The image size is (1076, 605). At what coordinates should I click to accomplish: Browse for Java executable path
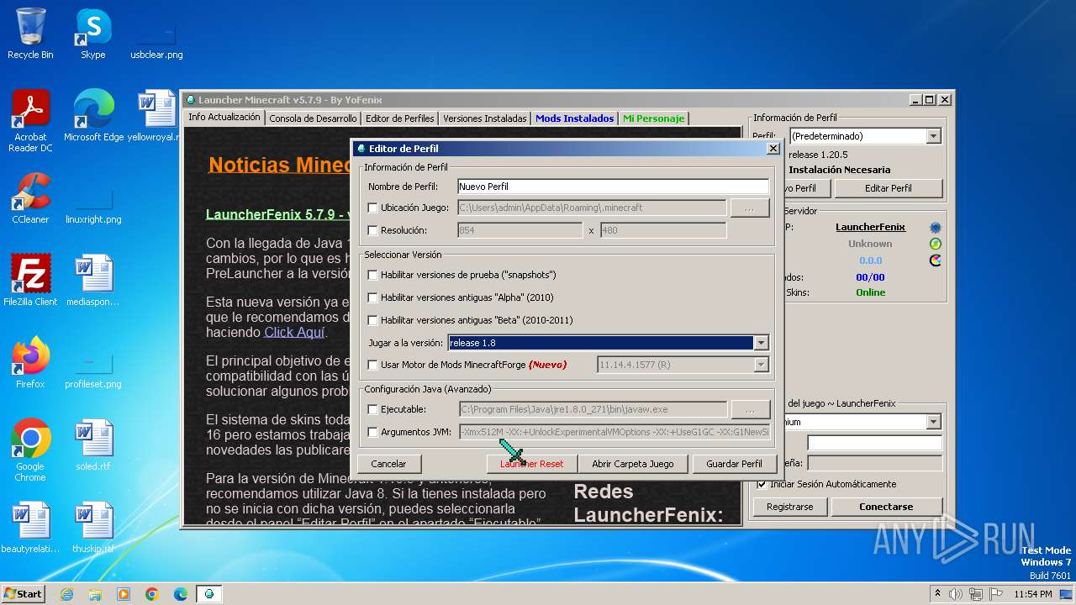tap(750, 409)
